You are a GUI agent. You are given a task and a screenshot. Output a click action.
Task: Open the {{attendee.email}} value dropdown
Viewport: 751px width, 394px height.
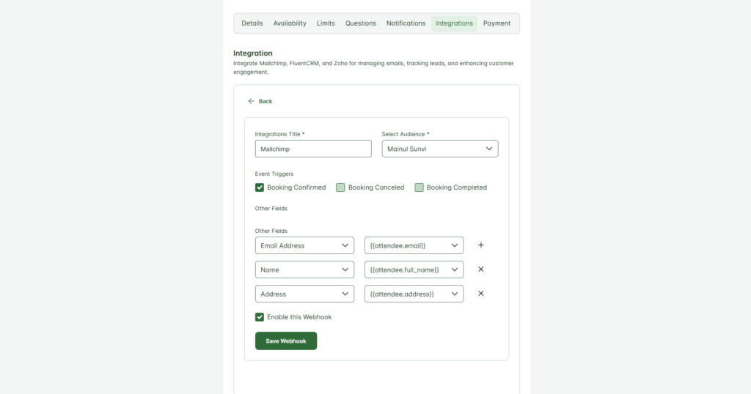[x=414, y=245]
